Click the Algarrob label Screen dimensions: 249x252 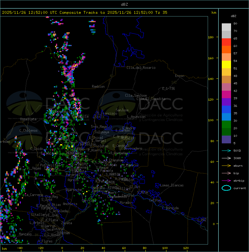pyautogui.click(x=48, y=226)
